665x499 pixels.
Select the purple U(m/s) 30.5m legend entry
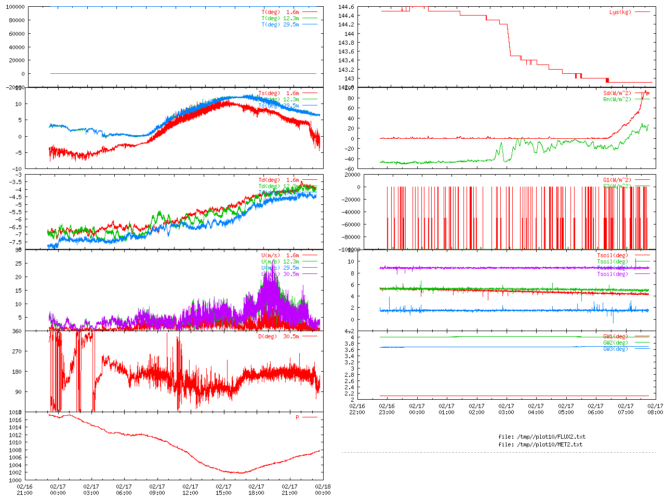(280, 274)
